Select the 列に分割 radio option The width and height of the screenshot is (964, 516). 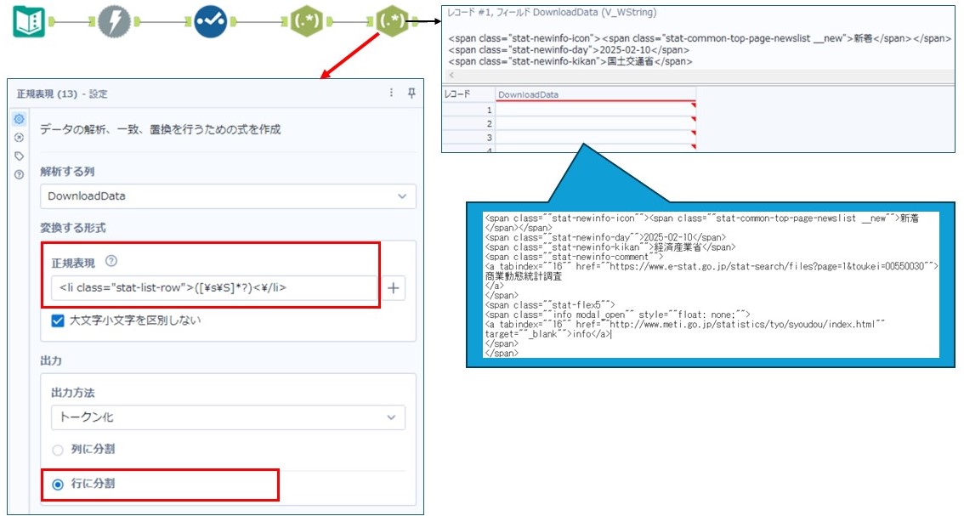[58, 450]
